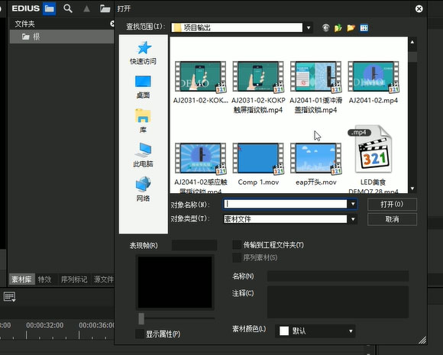Go to 网络 network location
The width and height of the screenshot is (443, 355).
point(144,189)
